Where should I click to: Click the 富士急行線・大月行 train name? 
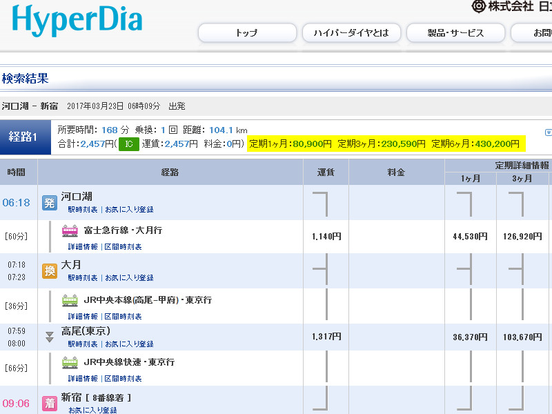(x=123, y=230)
